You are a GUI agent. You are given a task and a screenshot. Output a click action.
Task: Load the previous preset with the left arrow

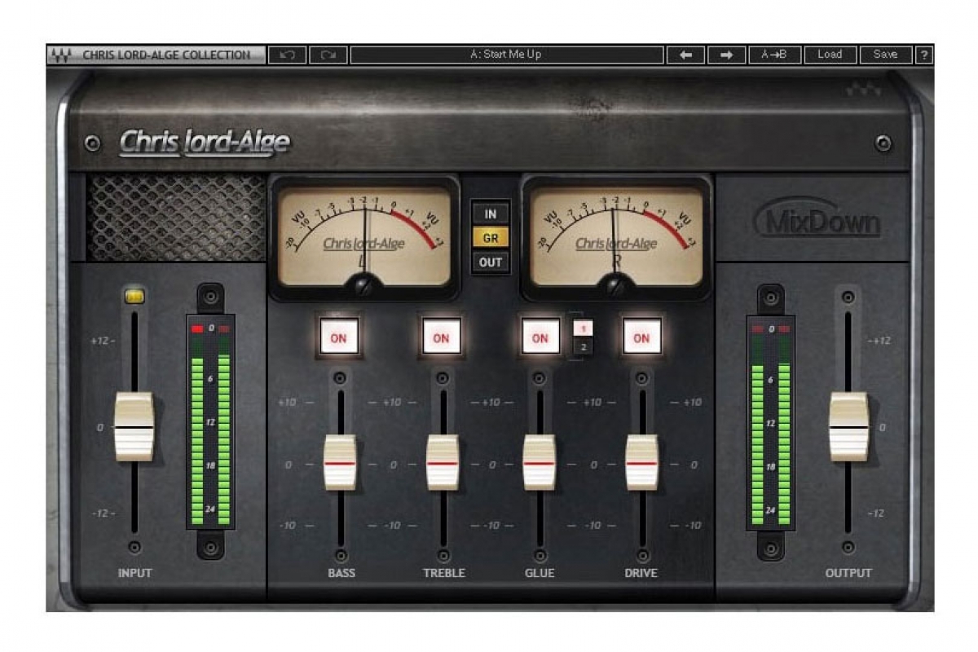click(x=685, y=55)
